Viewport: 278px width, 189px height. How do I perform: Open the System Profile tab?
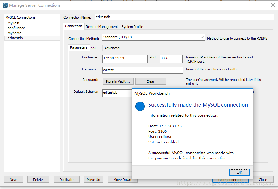132,27
